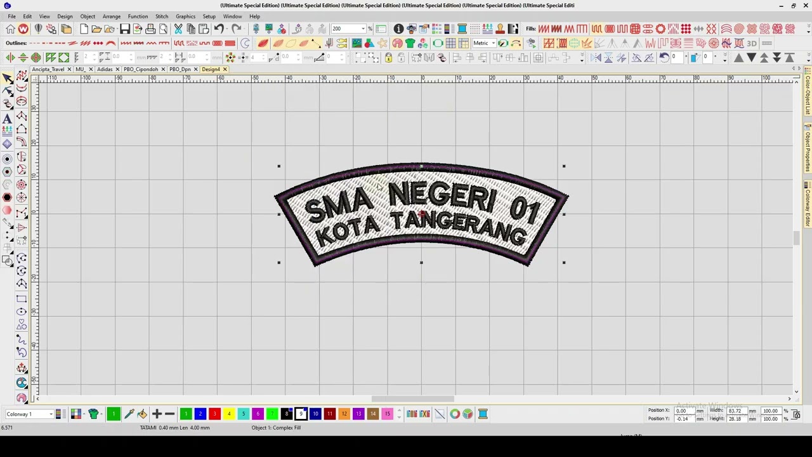Open the Design menu
This screenshot has width=812, height=457.
[x=65, y=17]
